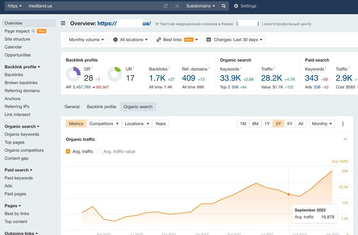This screenshot has width=358, height=235.
Task: Open the https protocol dropdown
Action: click(15, 6)
